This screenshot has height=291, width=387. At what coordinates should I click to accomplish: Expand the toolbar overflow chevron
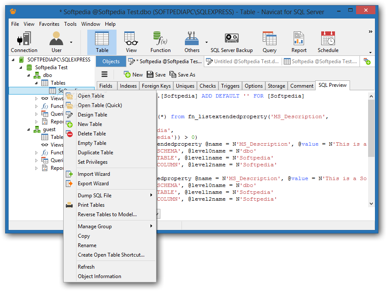[x=371, y=31]
